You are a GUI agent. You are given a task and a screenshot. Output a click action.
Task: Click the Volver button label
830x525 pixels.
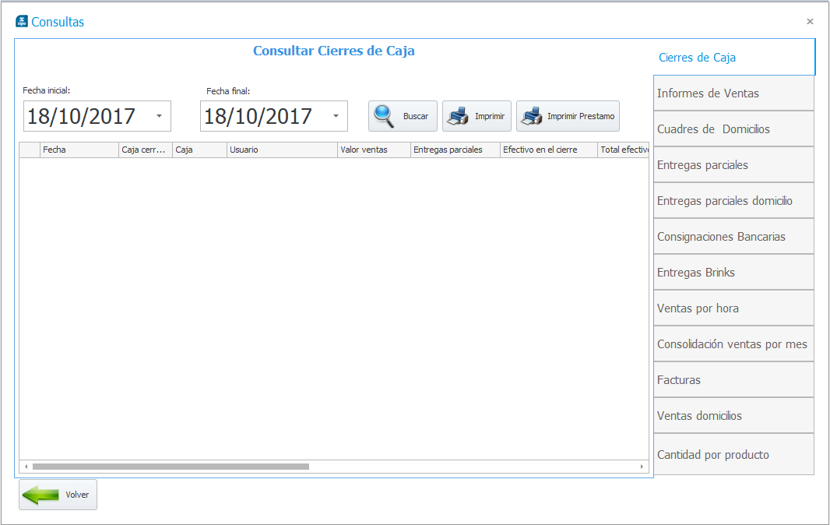[77, 495]
